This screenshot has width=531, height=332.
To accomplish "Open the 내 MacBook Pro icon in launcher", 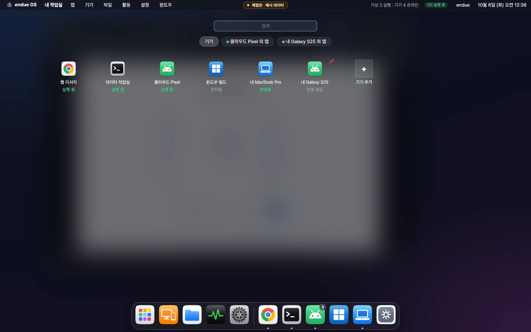I will tap(265, 69).
